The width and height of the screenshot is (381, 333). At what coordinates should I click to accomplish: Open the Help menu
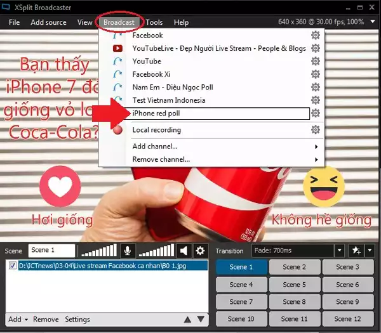[x=181, y=22]
